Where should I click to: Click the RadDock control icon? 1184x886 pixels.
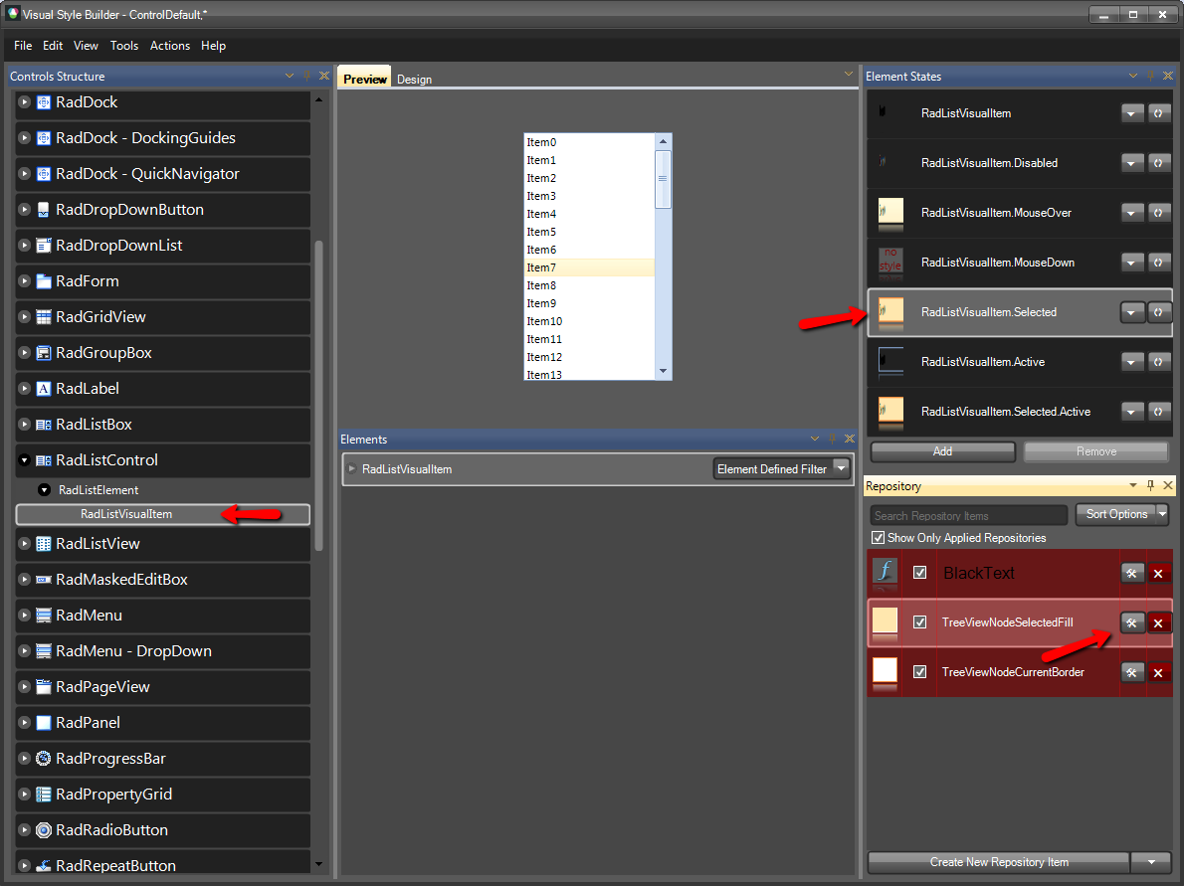pos(44,102)
